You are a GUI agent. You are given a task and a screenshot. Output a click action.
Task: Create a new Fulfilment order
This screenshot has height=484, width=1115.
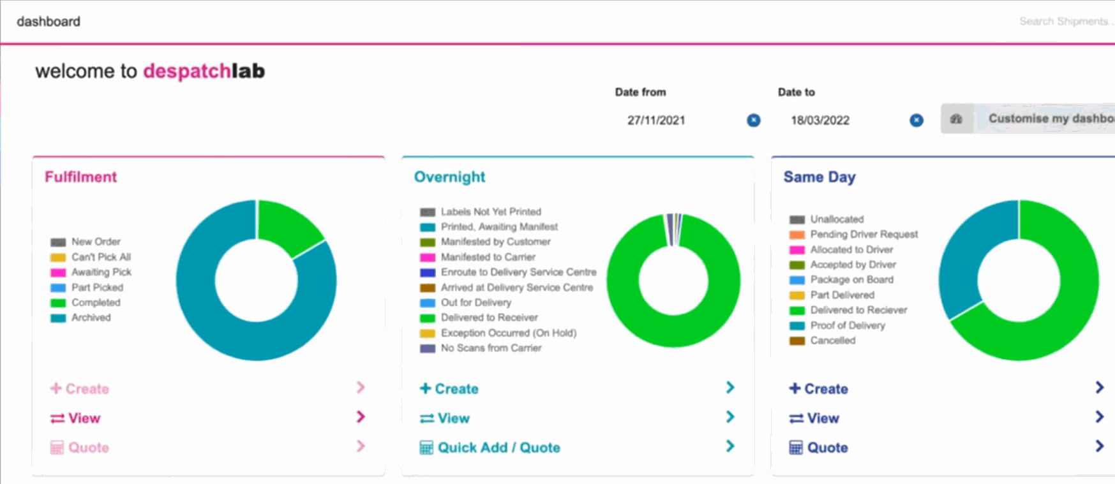(x=80, y=388)
